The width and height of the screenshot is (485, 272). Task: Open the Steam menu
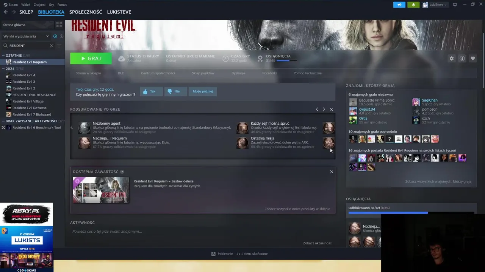11,5
